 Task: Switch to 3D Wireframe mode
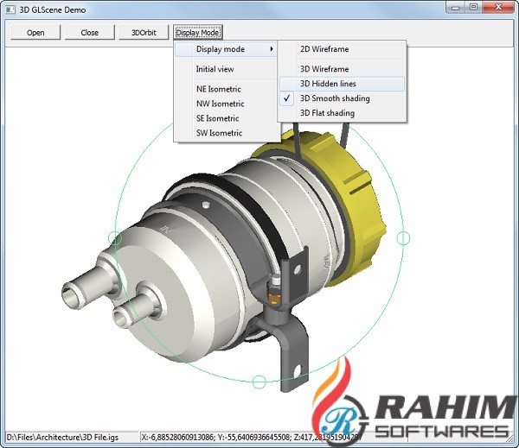[x=342, y=69]
